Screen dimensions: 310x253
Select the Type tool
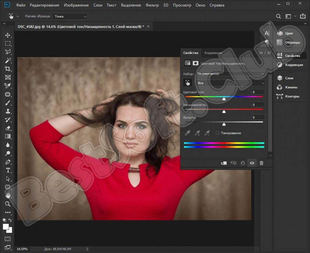[8, 170]
